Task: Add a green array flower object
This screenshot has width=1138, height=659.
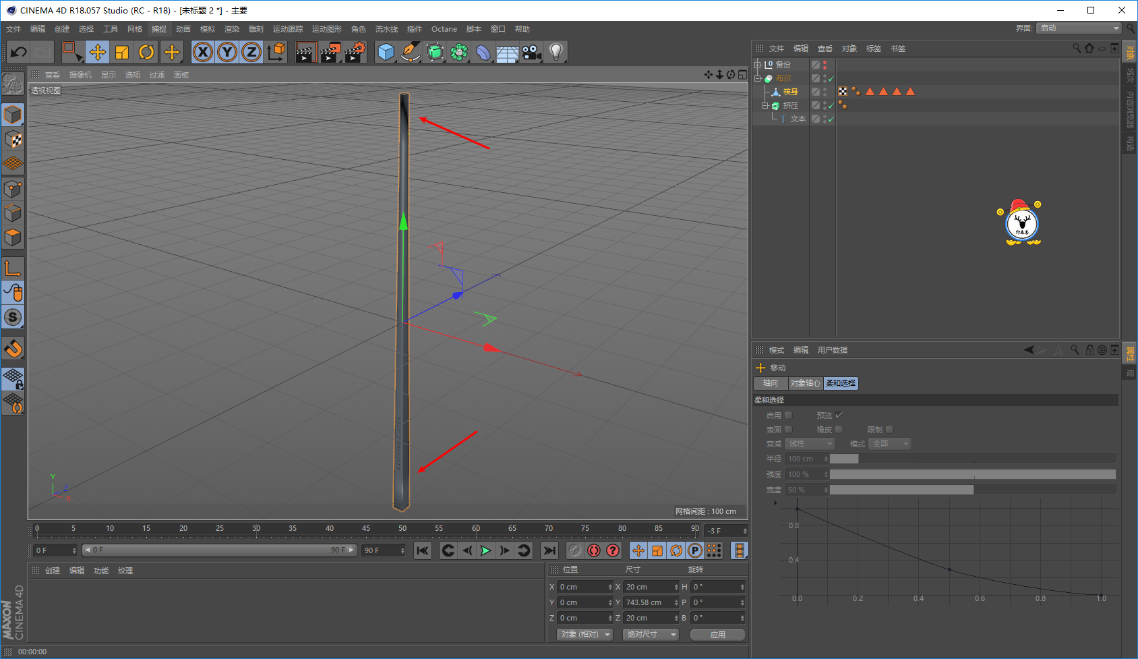Action: 459,52
